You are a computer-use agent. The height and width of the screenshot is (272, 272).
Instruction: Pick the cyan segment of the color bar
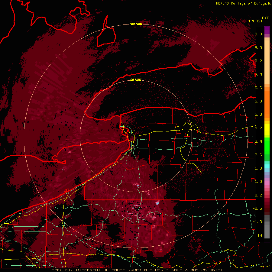tap(267, 166)
